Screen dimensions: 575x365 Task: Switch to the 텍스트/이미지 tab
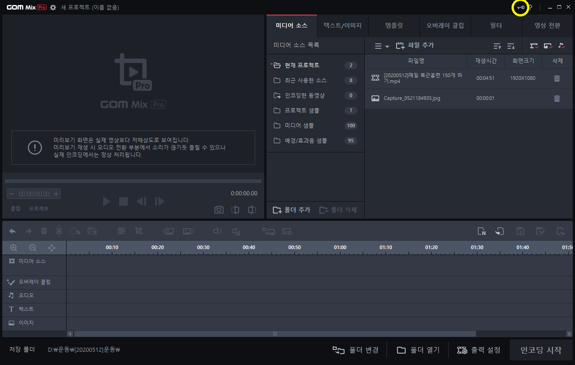point(343,26)
